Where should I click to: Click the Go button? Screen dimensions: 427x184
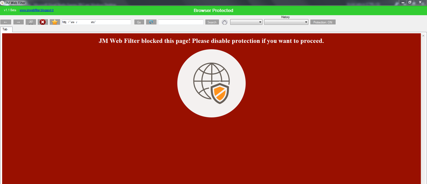coord(139,22)
